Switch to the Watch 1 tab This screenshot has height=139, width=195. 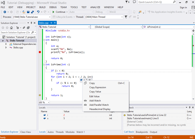[81, 132]
